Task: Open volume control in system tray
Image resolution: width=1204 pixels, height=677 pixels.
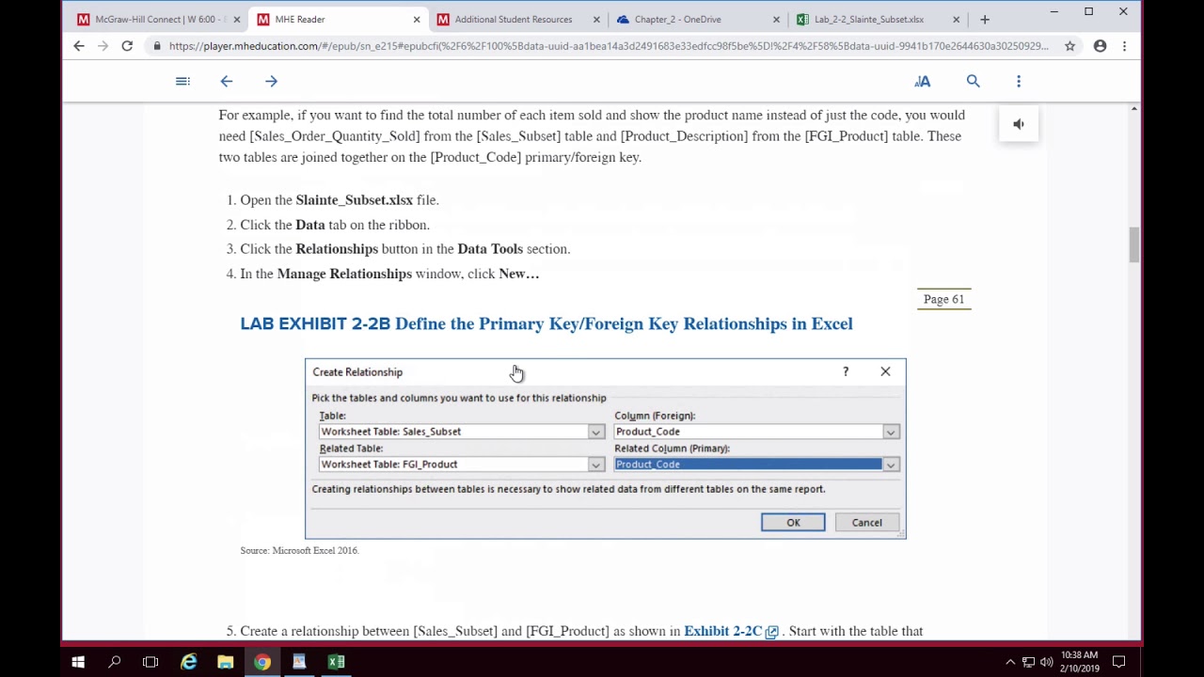Action: (1046, 662)
